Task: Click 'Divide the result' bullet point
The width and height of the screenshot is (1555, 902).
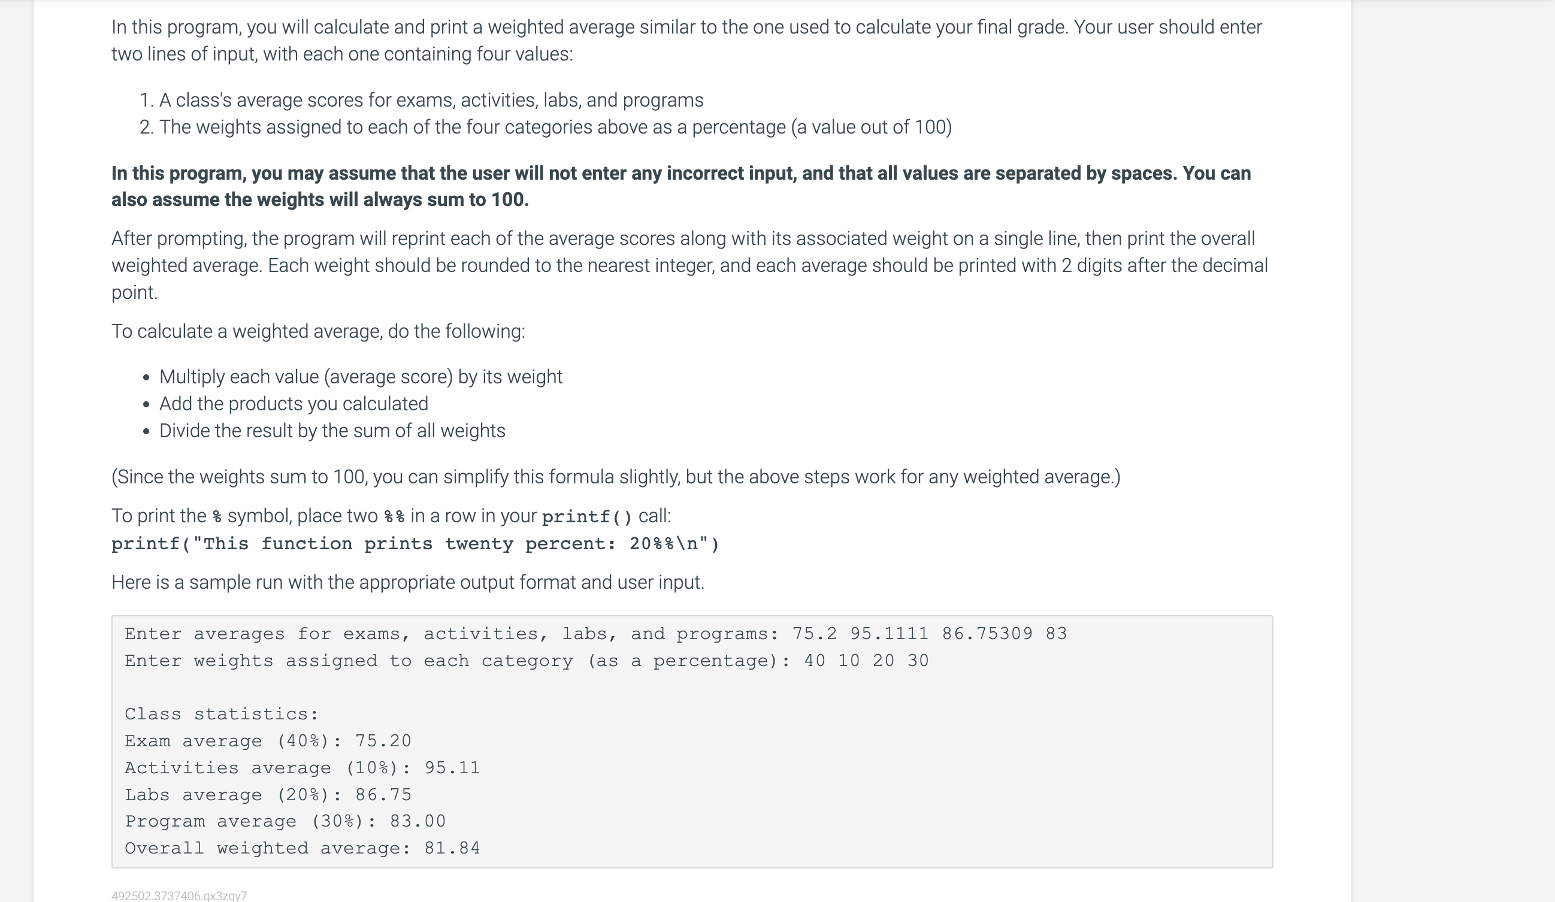Action: pyautogui.click(x=332, y=431)
